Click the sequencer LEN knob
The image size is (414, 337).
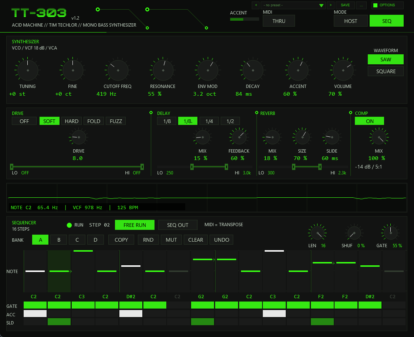tap(317, 233)
